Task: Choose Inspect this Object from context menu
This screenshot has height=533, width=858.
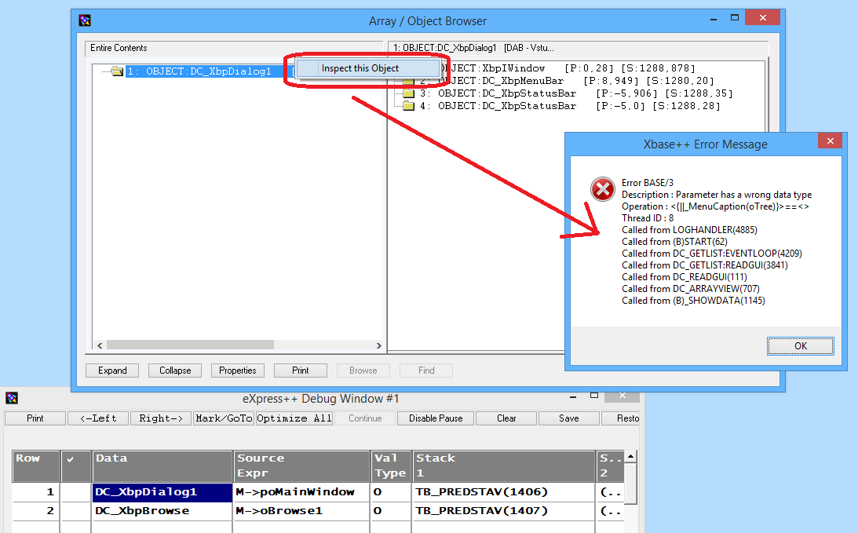Action: click(360, 68)
